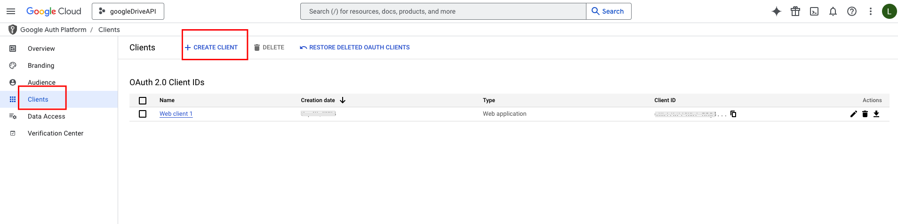Focus the resources search field

(x=443, y=11)
